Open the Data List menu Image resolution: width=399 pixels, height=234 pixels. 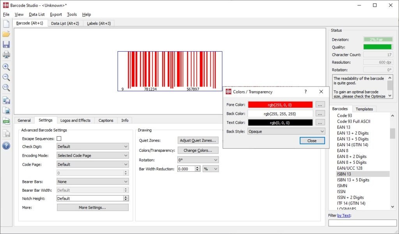(x=37, y=14)
